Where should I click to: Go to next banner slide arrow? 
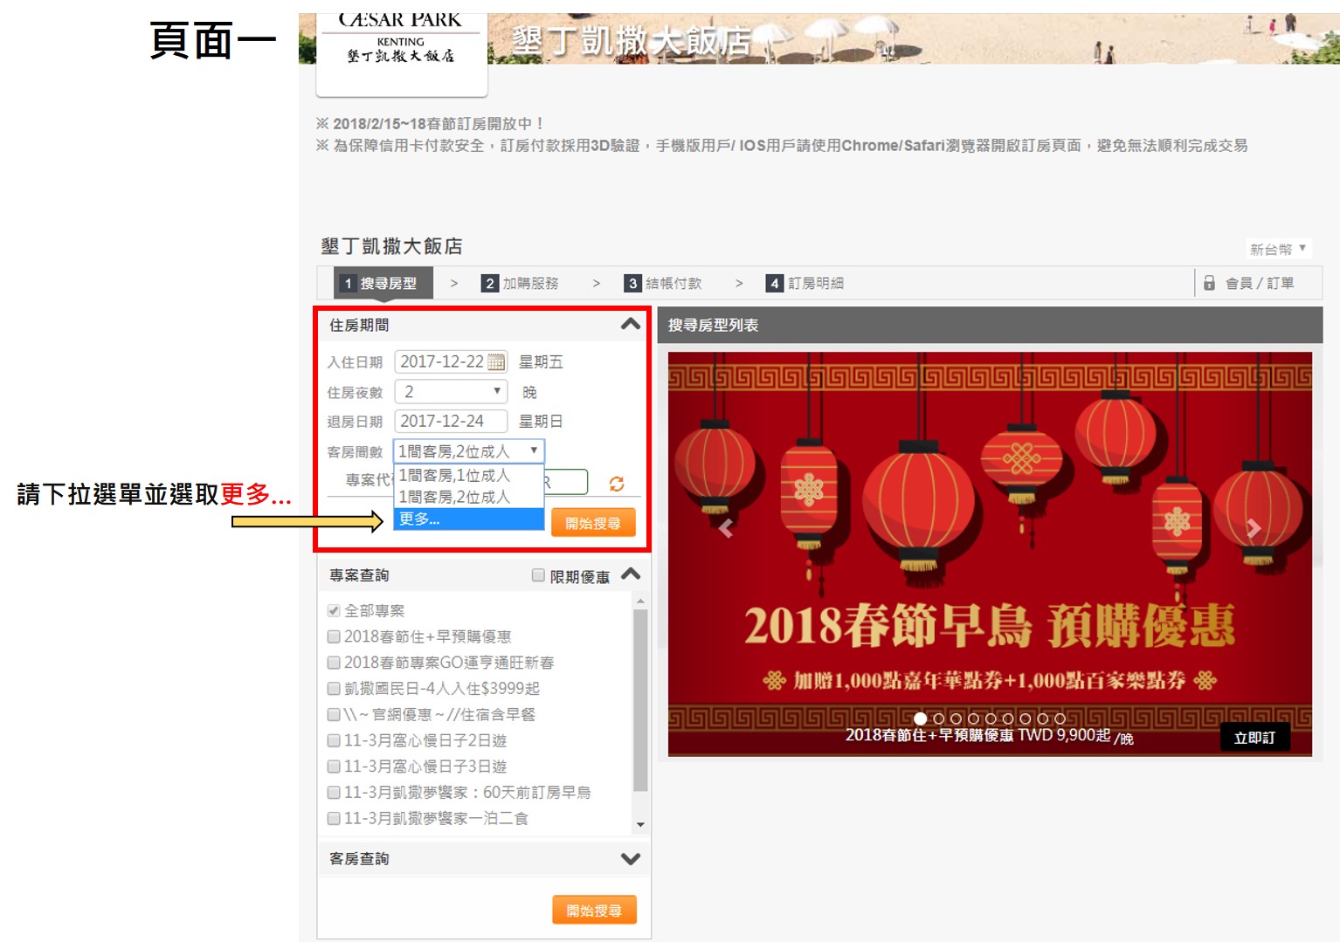[x=1254, y=528]
